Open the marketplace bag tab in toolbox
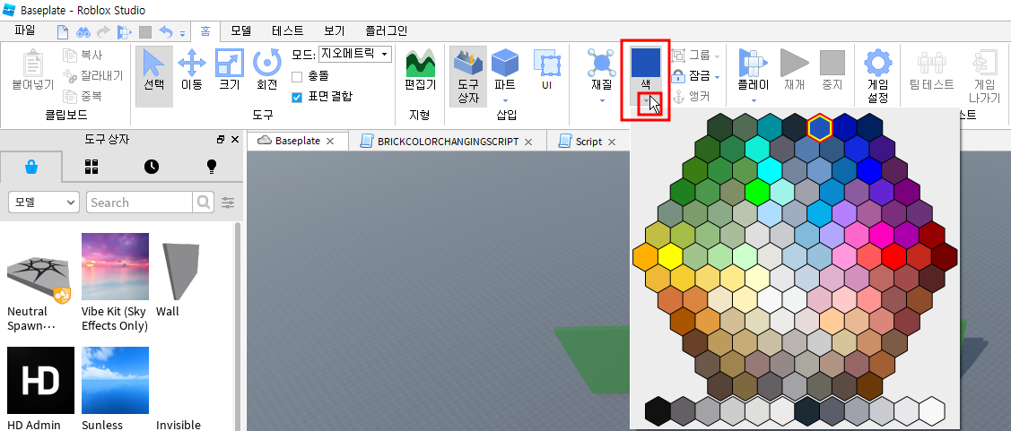The width and height of the screenshot is (1011, 431). tap(31, 167)
